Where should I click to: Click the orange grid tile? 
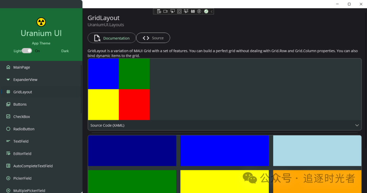tap(317, 181)
